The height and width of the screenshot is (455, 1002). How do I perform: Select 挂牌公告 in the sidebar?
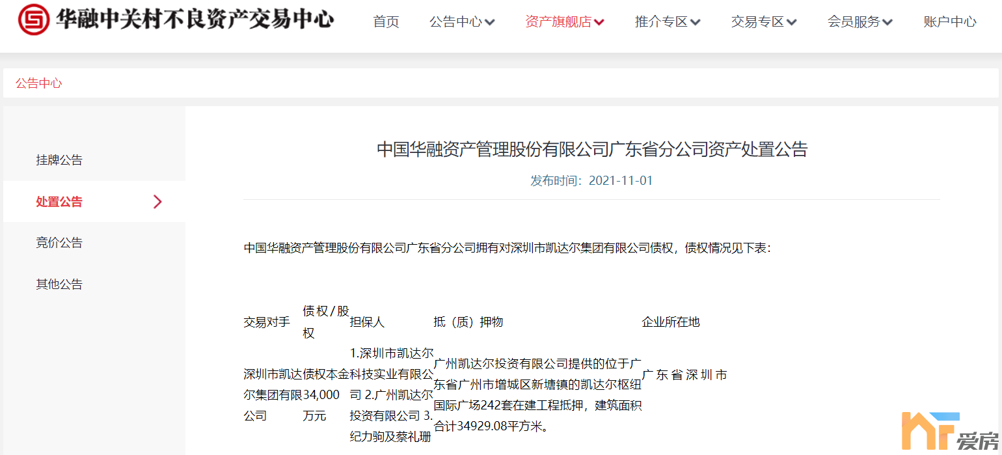pos(59,160)
